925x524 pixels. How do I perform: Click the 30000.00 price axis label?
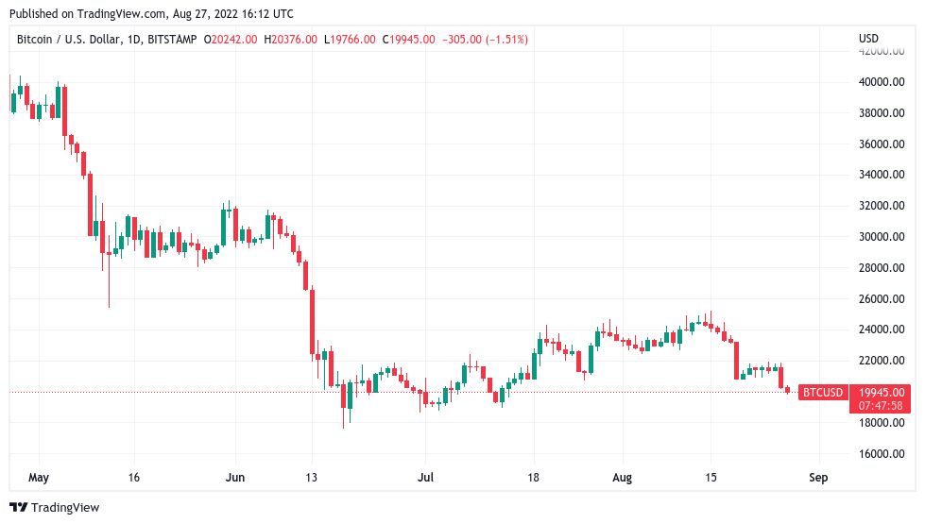click(x=882, y=237)
